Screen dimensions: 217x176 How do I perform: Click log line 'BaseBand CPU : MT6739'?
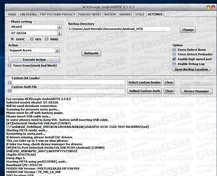click(24, 165)
